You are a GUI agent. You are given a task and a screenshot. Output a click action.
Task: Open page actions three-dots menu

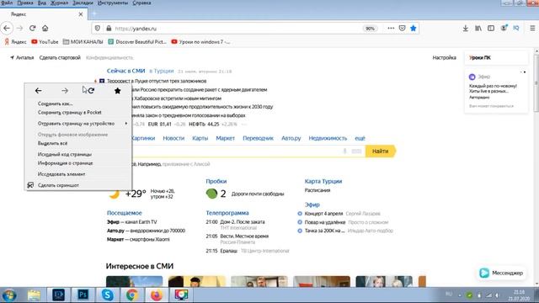(391, 28)
